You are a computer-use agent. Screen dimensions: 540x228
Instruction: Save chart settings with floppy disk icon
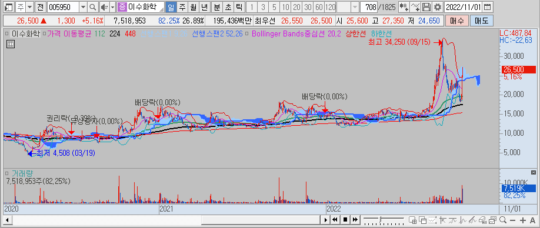coord(426,7)
